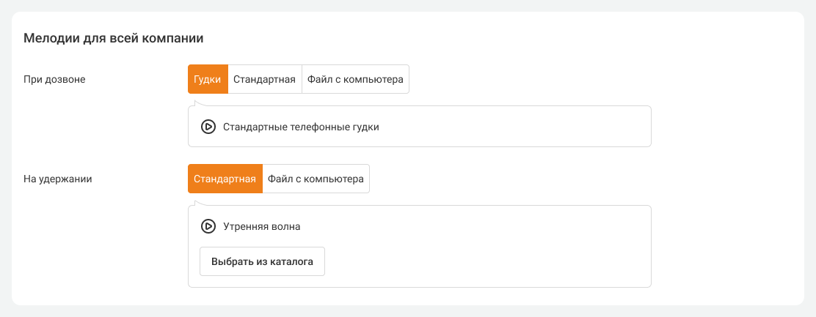The image size is (816, 317).
Task: Play the Утренняя волна hold melody
Action: 208,226
